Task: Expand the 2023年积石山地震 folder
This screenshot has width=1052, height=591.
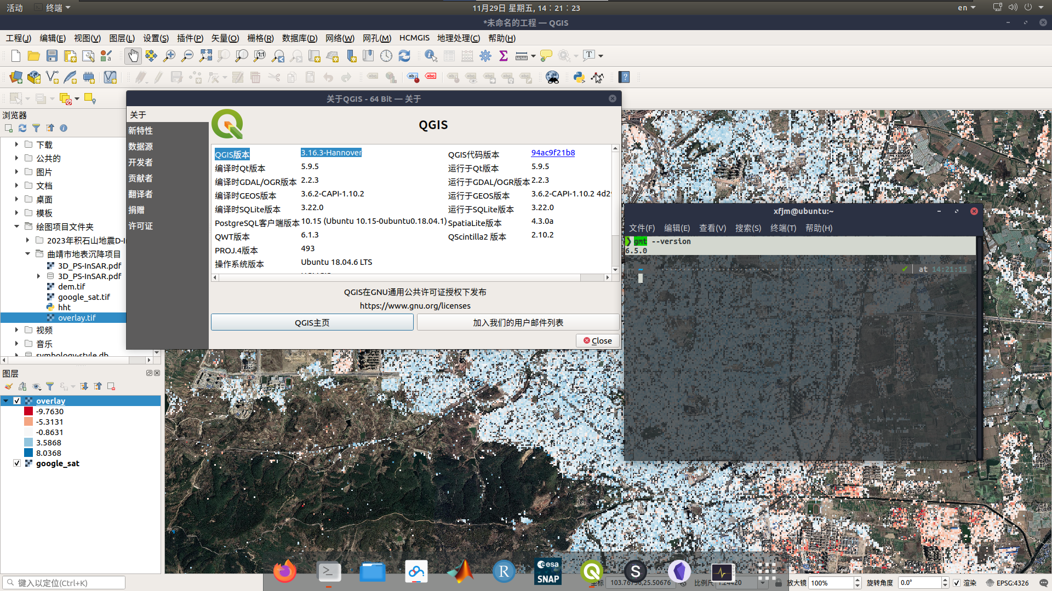Action: pos(27,240)
